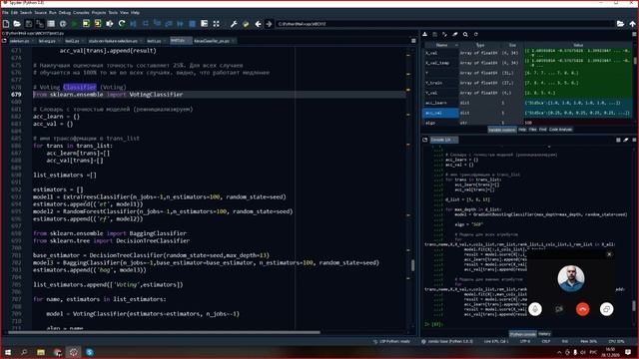This screenshot has width=639, height=359.
Task: End the call with red button
Action: (583, 309)
